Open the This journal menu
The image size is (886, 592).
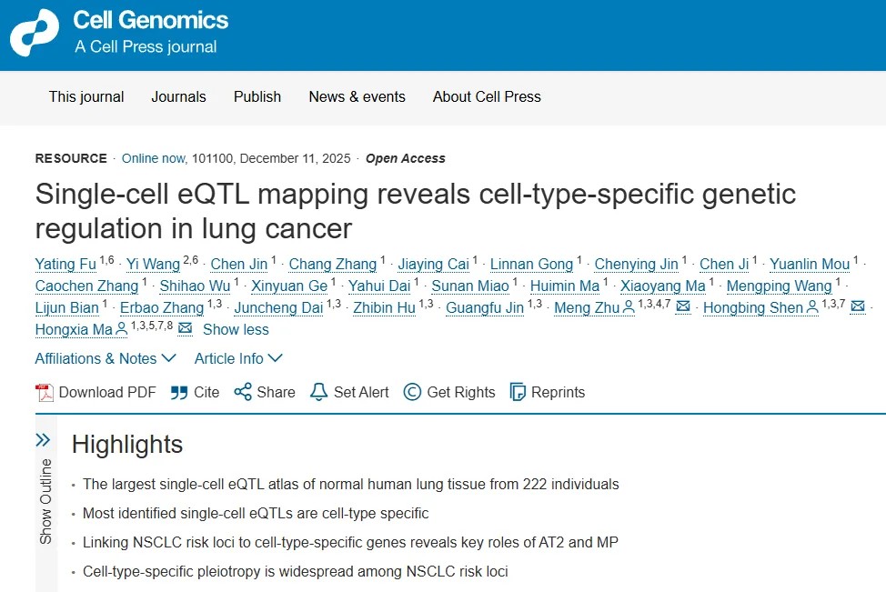click(x=86, y=96)
